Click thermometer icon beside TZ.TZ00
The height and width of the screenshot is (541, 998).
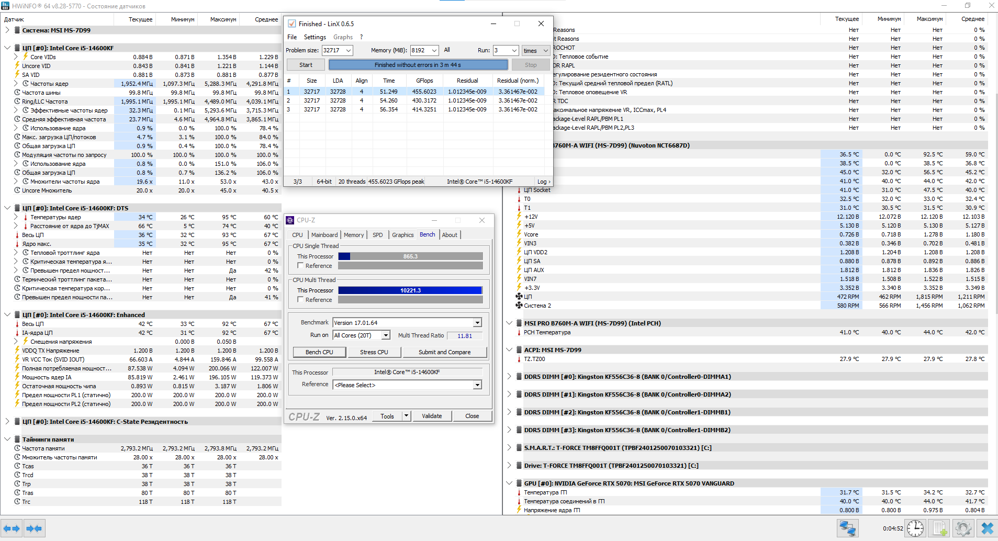tap(519, 359)
